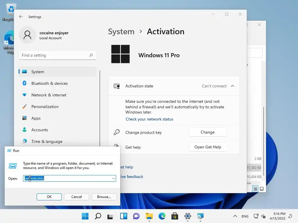The width and height of the screenshot is (298, 223).
Task: Open Accounts settings
Action: tap(57, 130)
